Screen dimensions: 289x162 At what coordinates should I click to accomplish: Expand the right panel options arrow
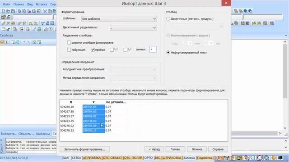point(286,36)
